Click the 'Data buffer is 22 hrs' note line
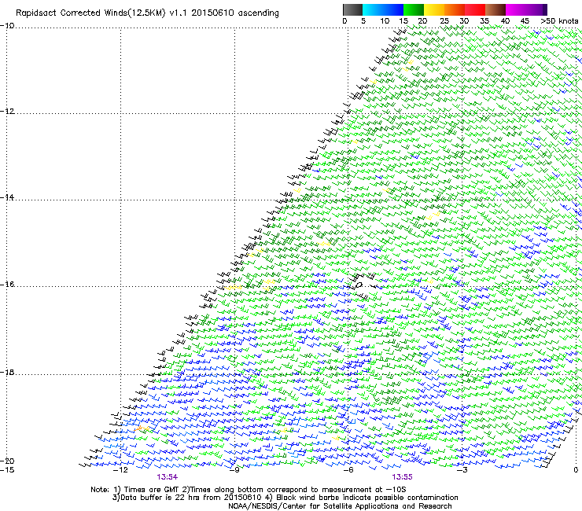This screenshot has height=511, width=582. 285,498
